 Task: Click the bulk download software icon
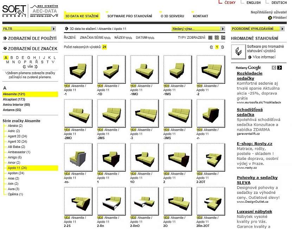click(x=239, y=52)
